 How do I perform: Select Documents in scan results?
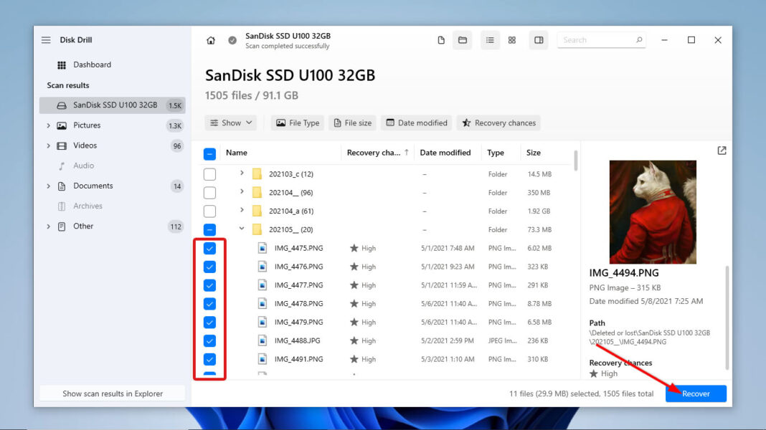(x=93, y=186)
